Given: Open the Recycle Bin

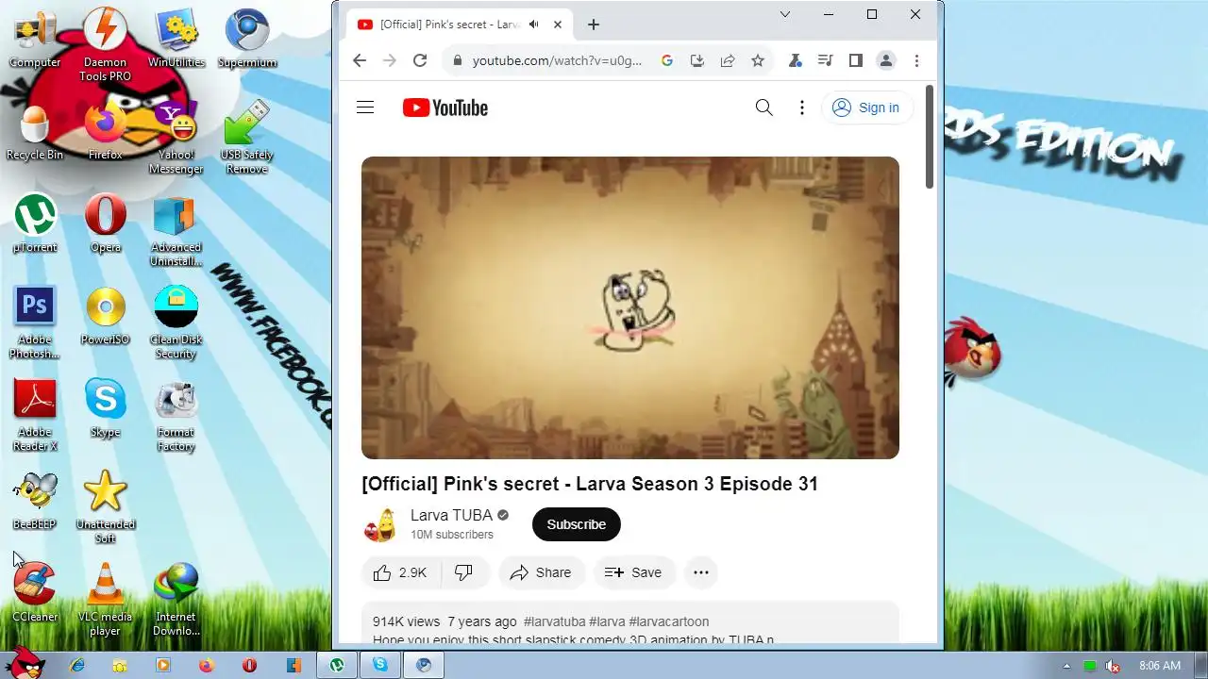Looking at the screenshot, I should 35,132.
